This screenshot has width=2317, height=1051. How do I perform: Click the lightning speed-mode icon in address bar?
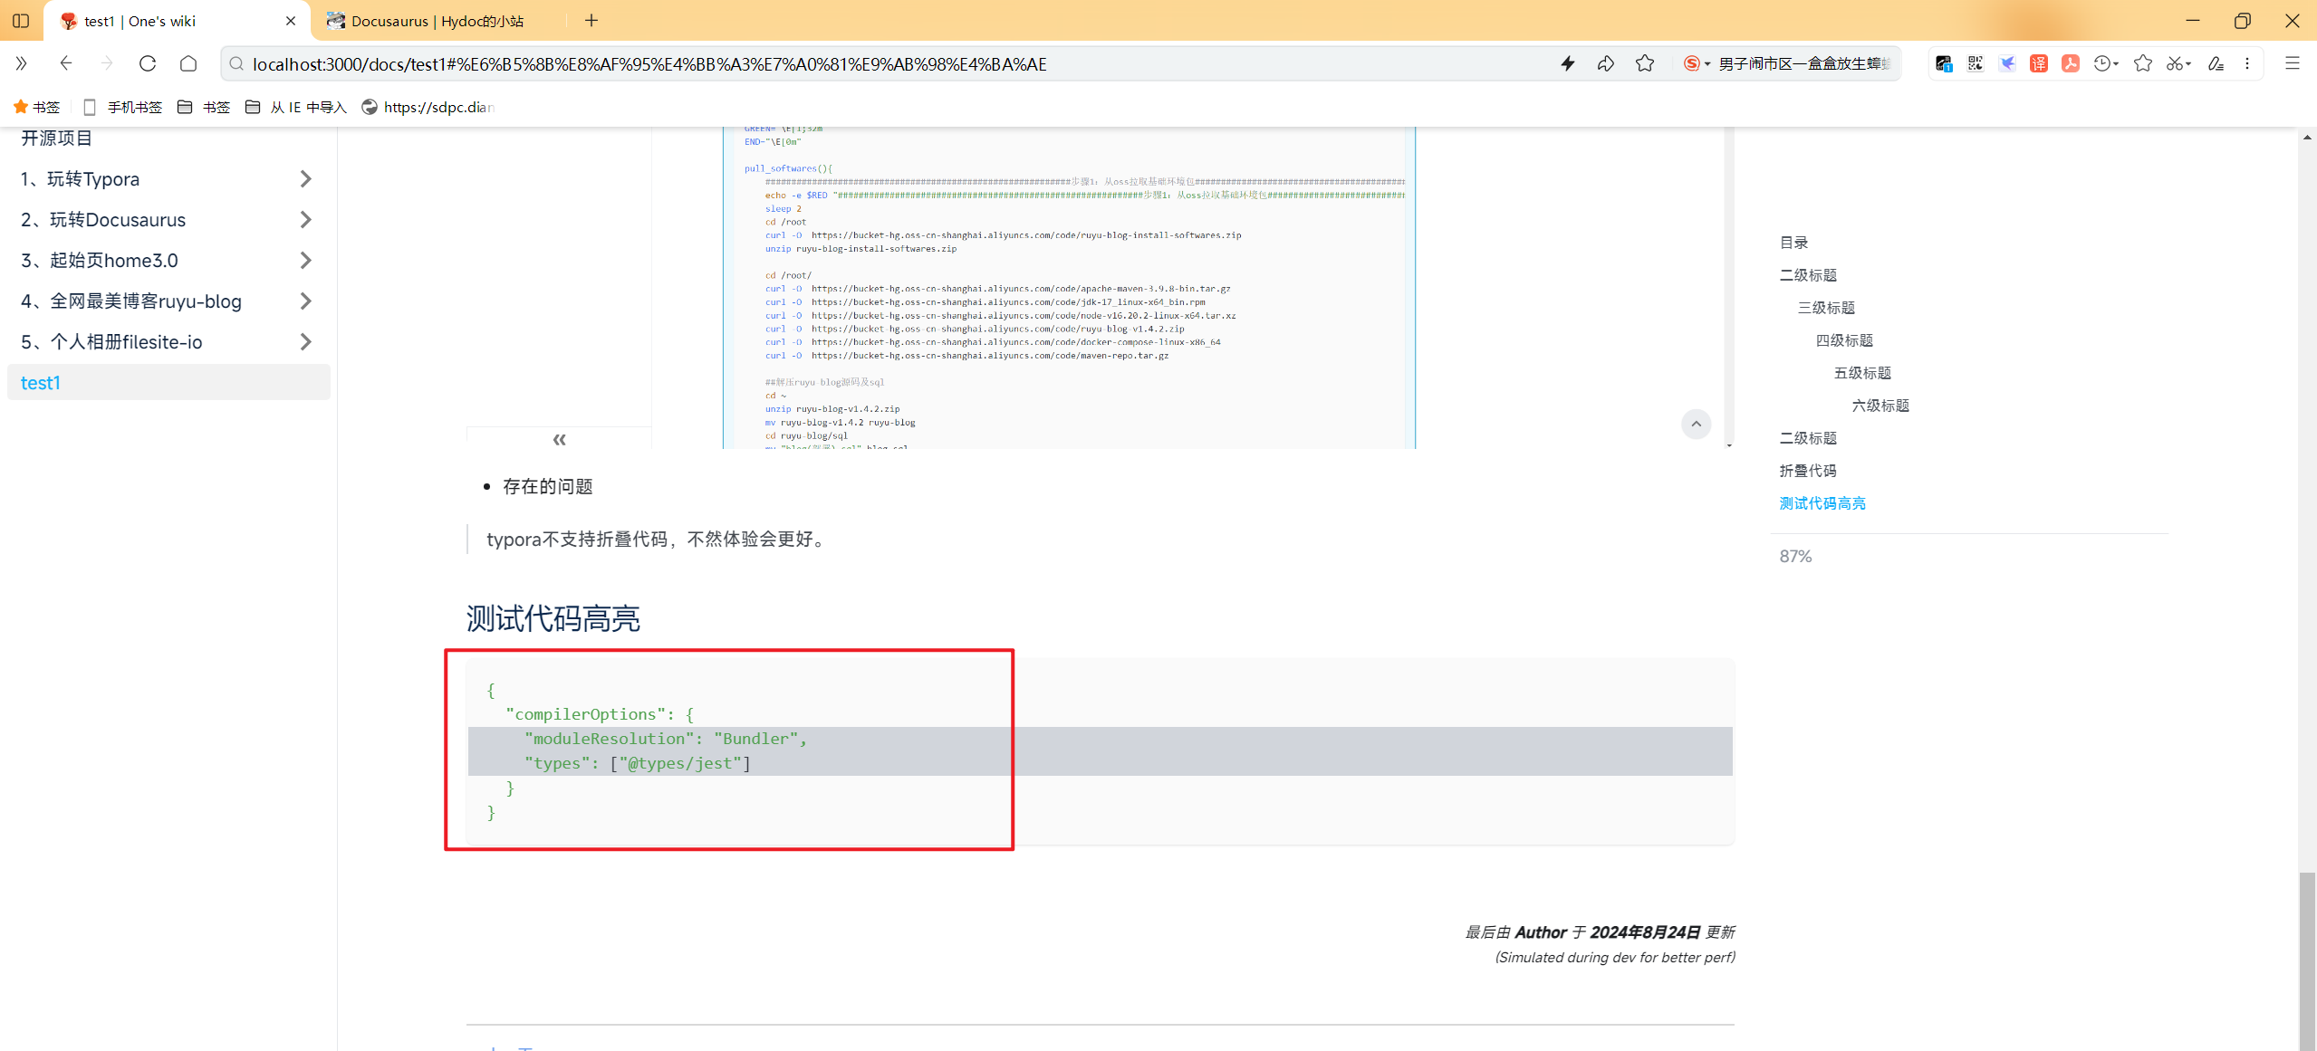(1568, 63)
